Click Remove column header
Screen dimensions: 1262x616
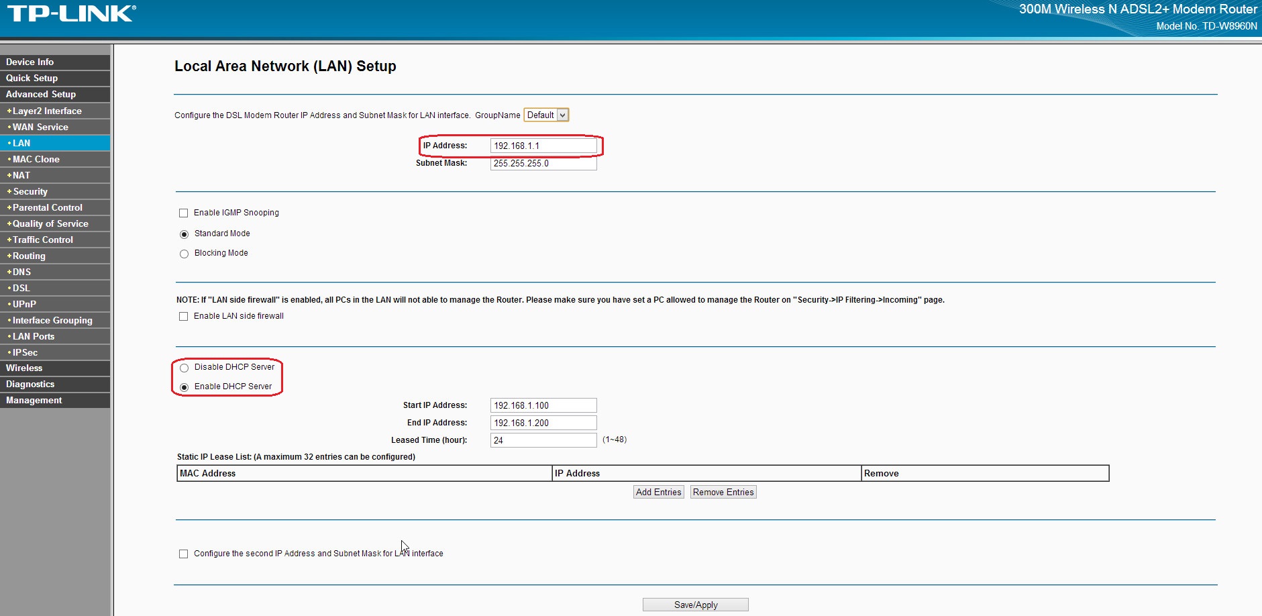coord(985,473)
